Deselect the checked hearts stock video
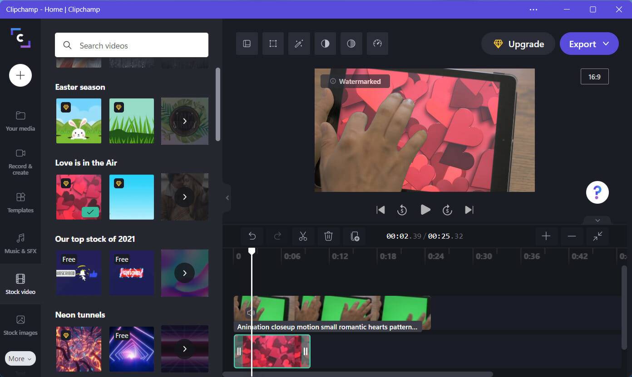Viewport: 632px width, 377px height. coord(89,212)
